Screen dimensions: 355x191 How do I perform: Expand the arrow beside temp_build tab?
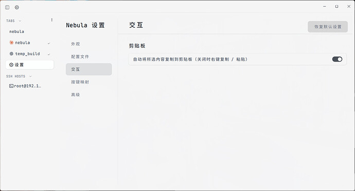[x=49, y=54]
